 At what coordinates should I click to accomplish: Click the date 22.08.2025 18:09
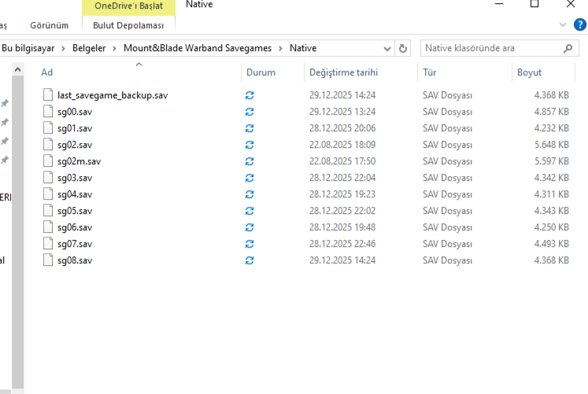[x=342, y=145]
